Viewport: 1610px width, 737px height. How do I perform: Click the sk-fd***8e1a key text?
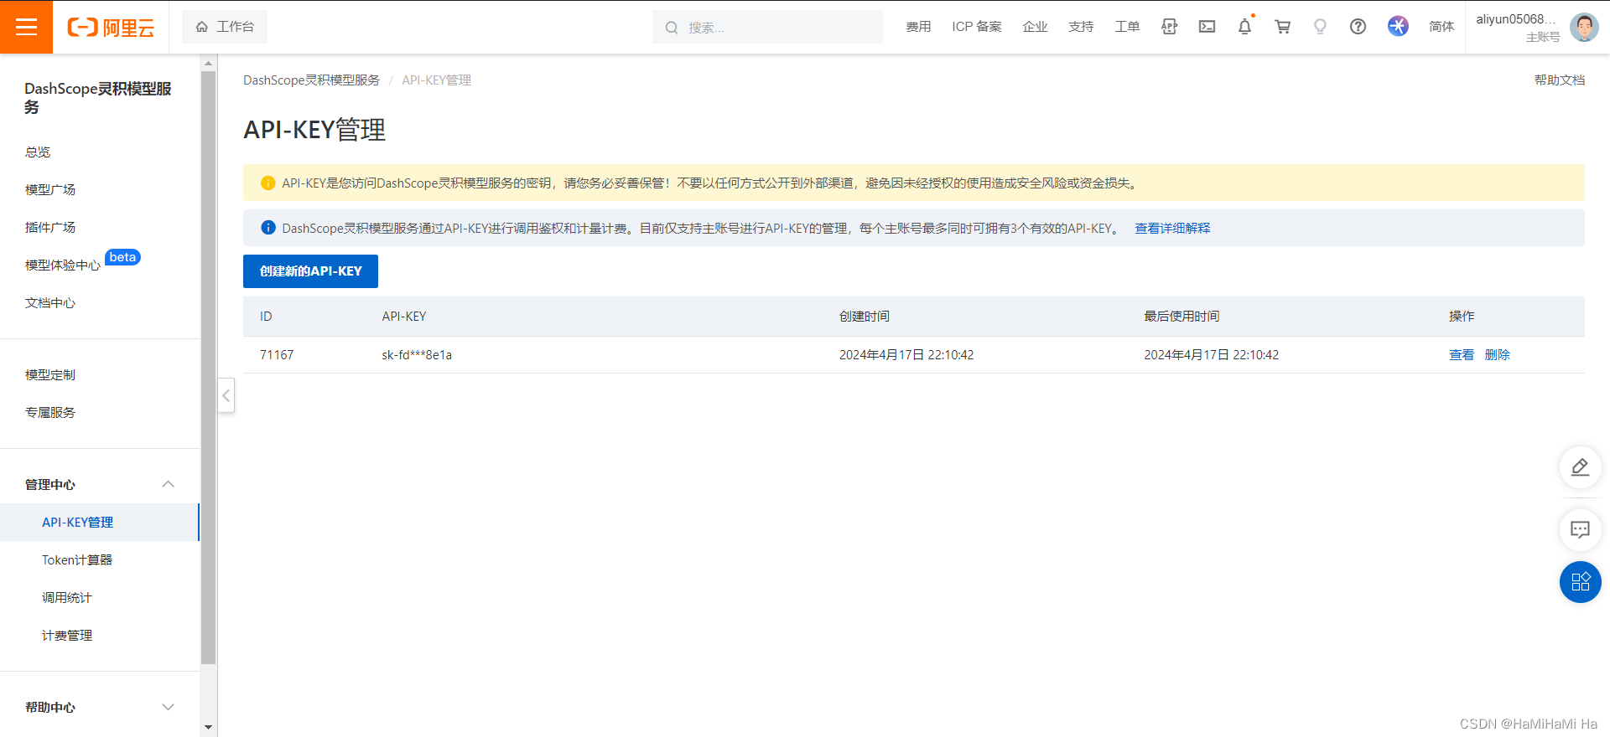click(417, 355)
